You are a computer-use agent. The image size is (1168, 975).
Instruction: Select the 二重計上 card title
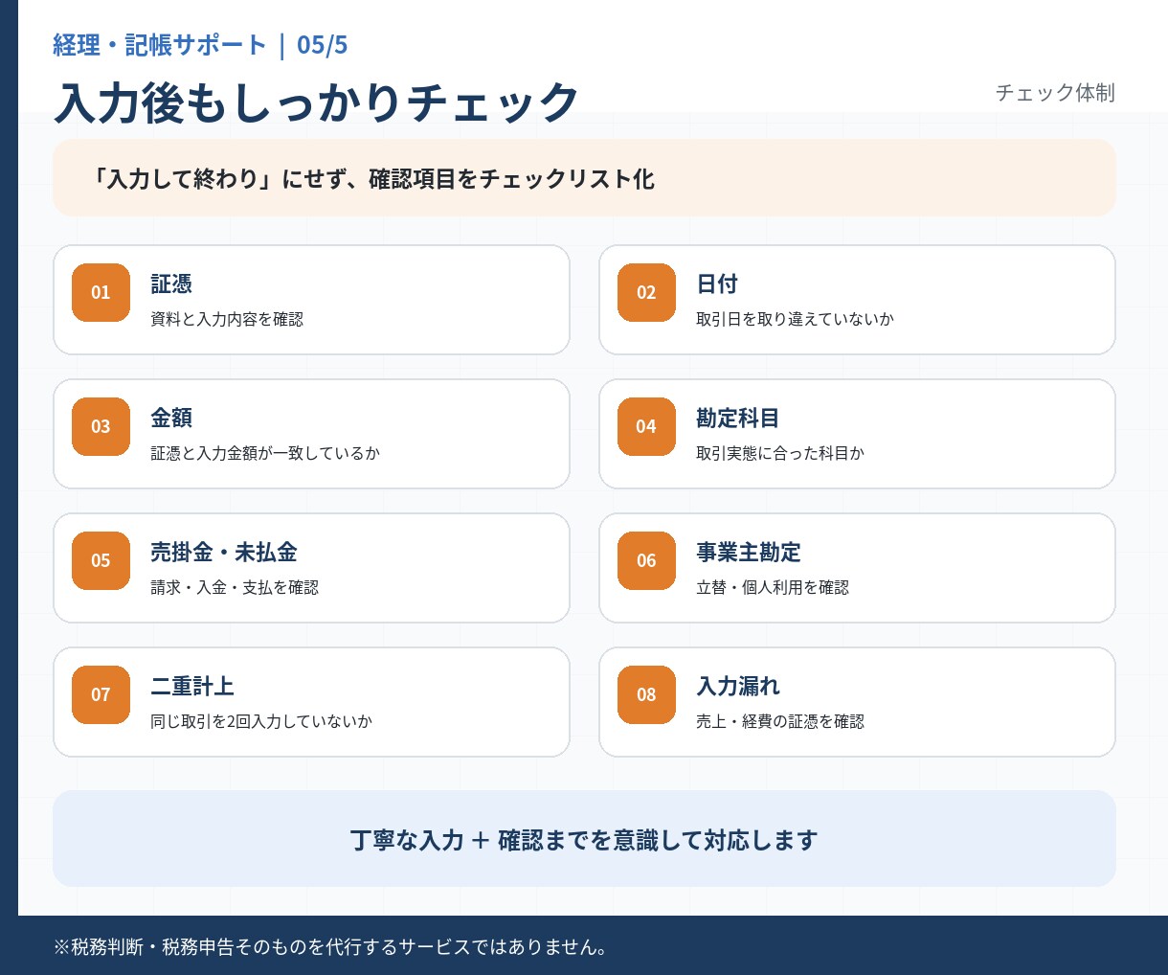[x=192, y=687]
